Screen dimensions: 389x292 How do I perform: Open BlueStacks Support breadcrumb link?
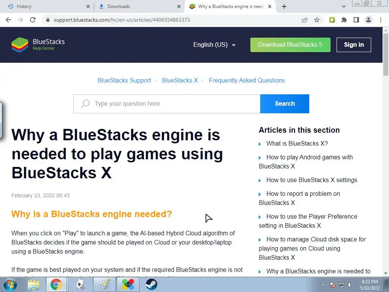click(124, 81)
